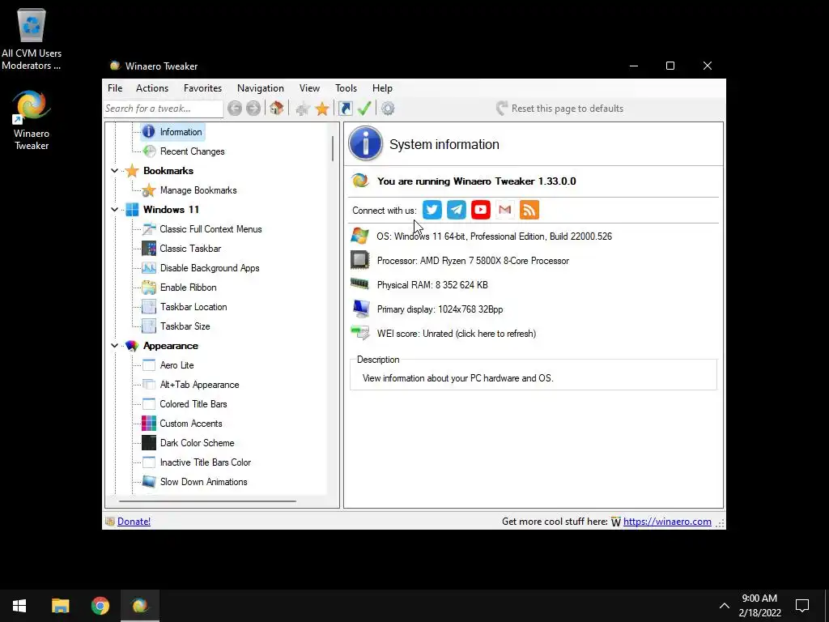The height and width of the screenshot is (622, 829).
Task: Click the Physical RAM 8 352 624 KB text
Action: tap(432, 285)
